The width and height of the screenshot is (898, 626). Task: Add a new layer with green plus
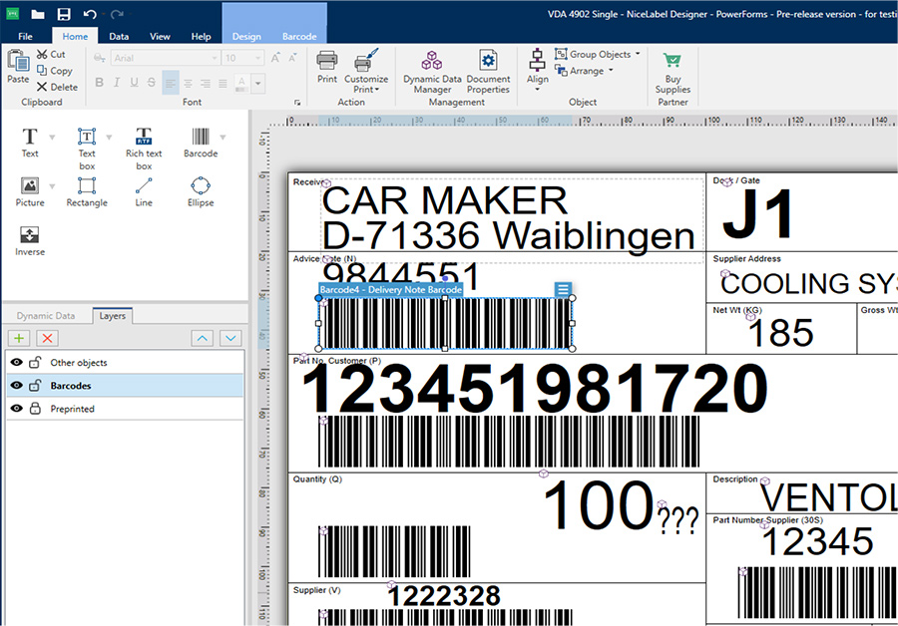coord(19,338)
